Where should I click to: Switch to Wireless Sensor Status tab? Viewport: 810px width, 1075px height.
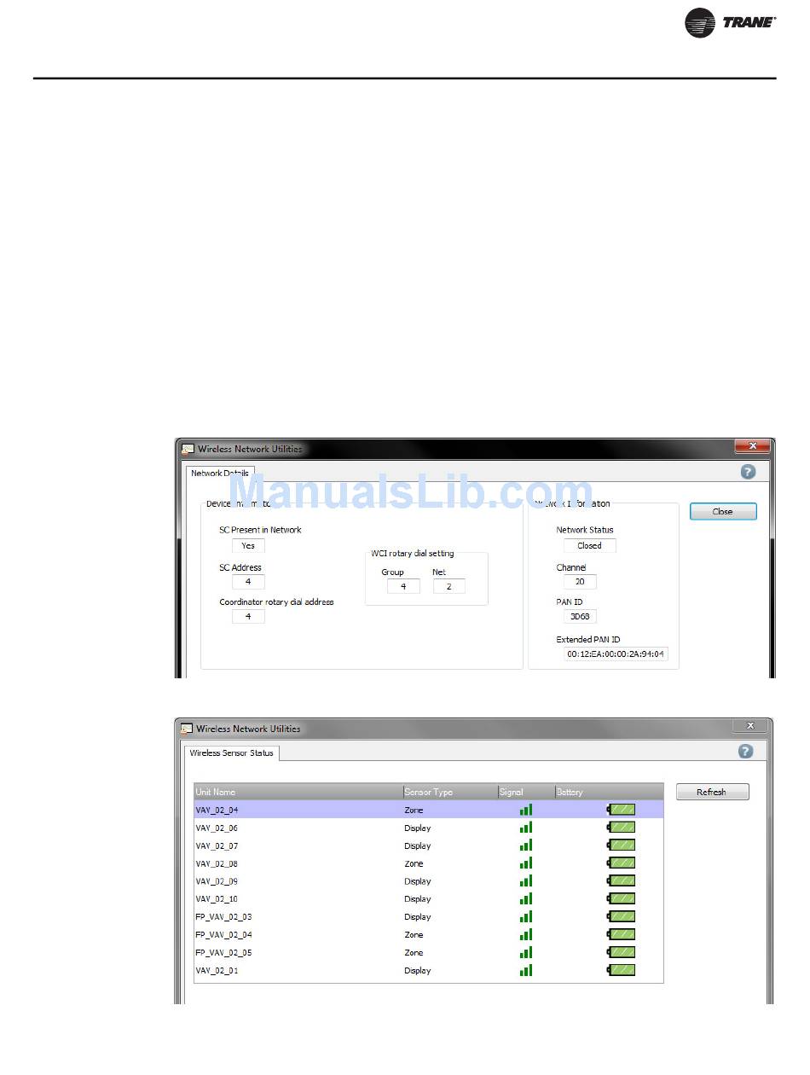231,753
